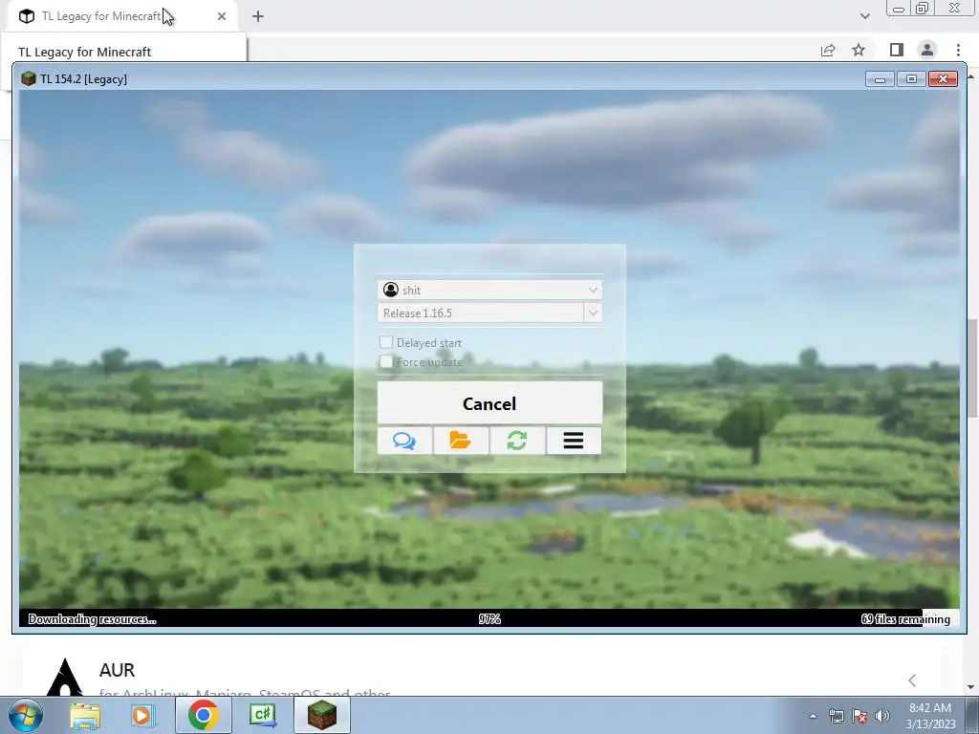The image size is (979, 734).
Task: Open the Chrome profile avatar
Action: pyautogui.click(x=927, y=50)
